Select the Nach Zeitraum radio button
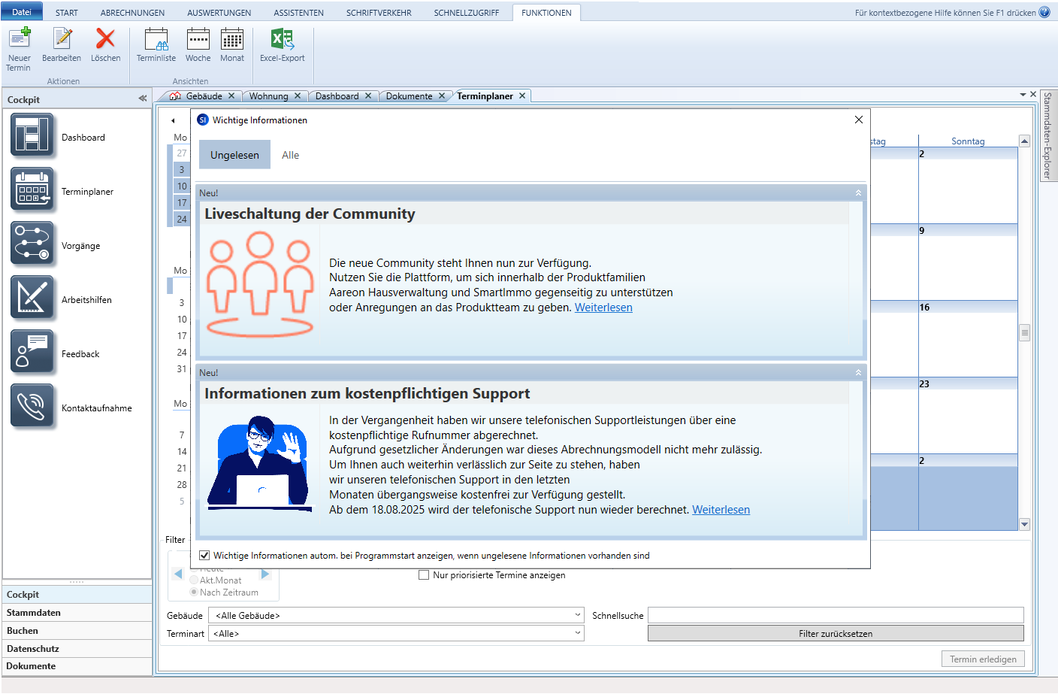1058x694 pixels. coord(195,592)
